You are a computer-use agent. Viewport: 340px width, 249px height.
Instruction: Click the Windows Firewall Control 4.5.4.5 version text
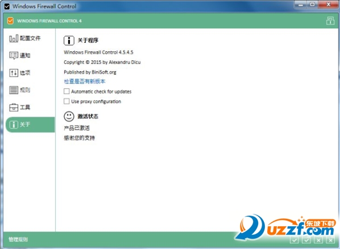[98, 52]
